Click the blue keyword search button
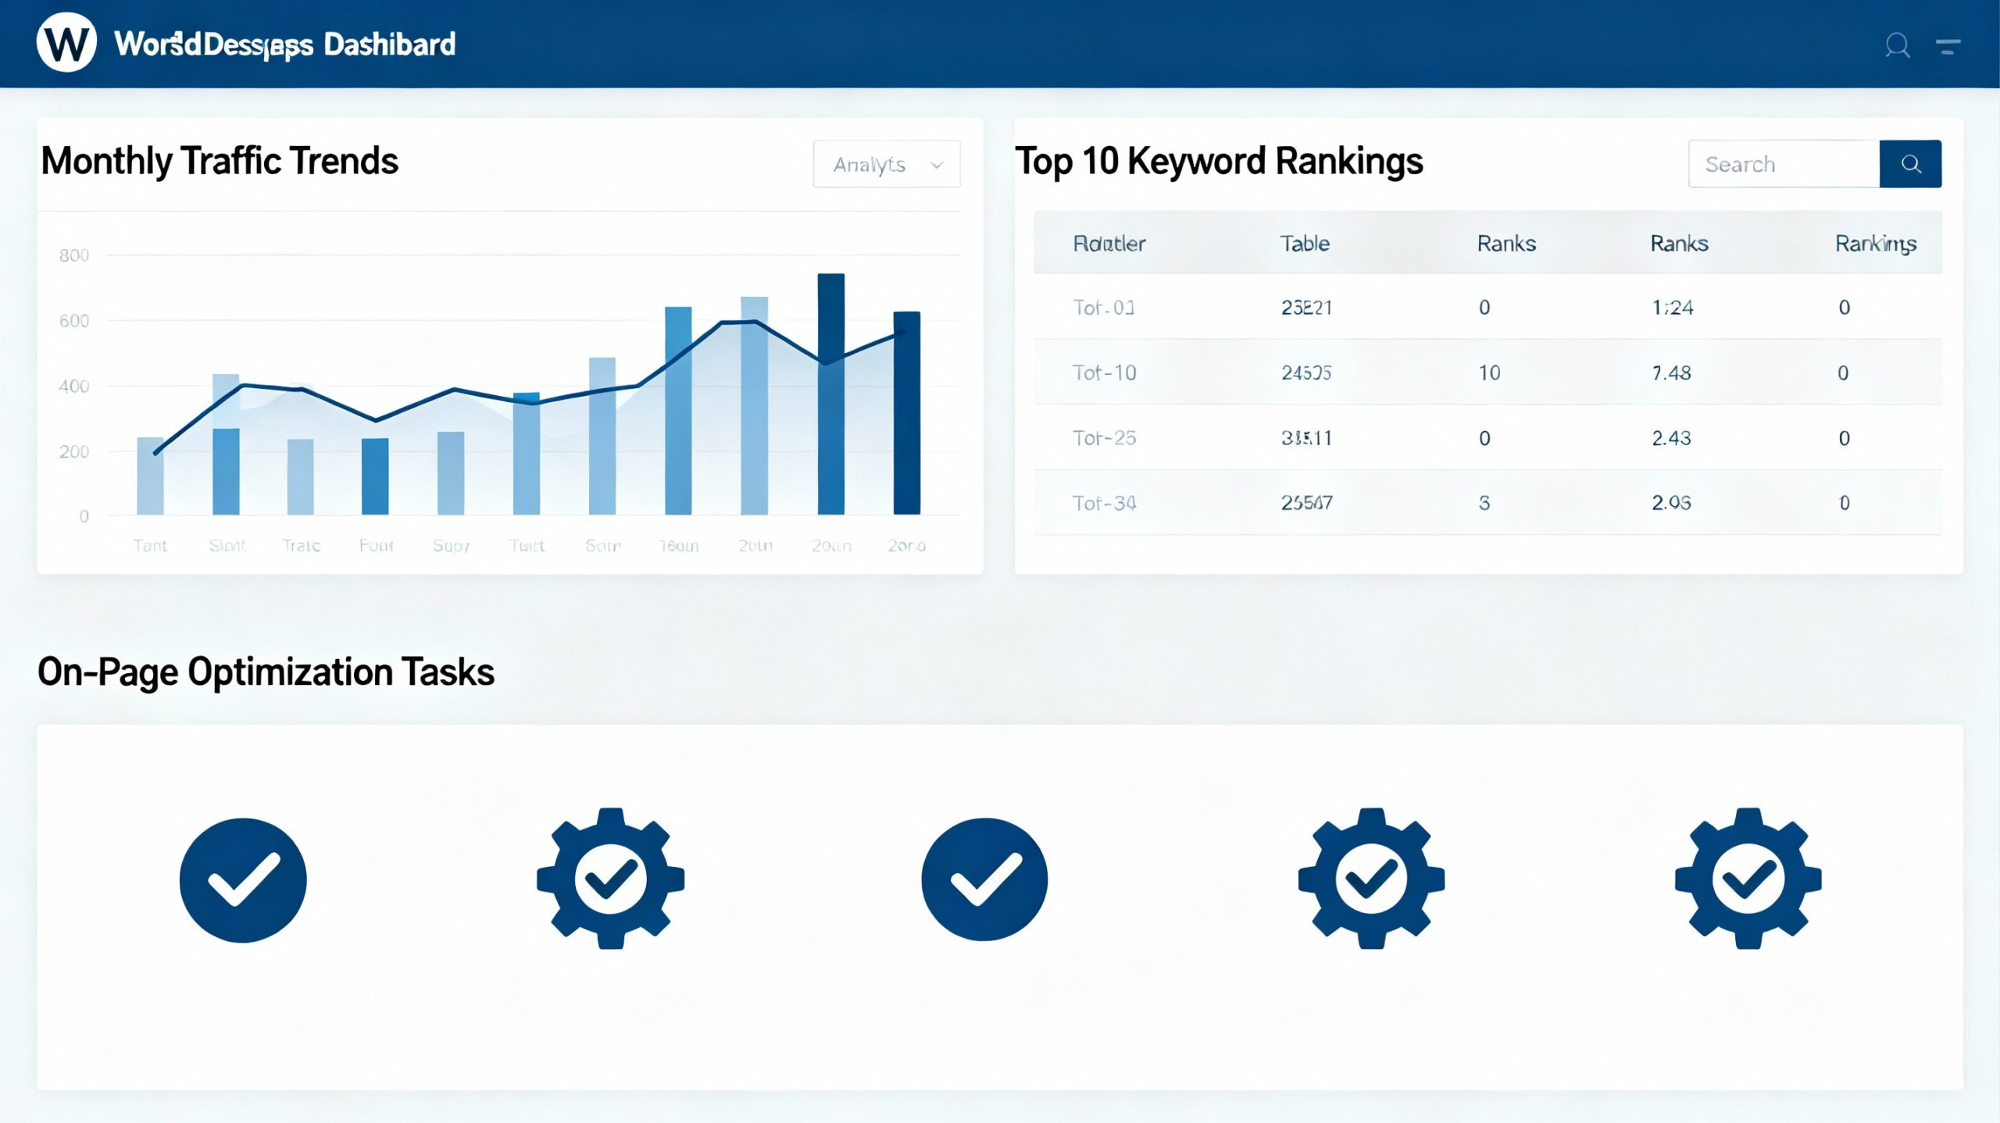 click(1909, 164)
